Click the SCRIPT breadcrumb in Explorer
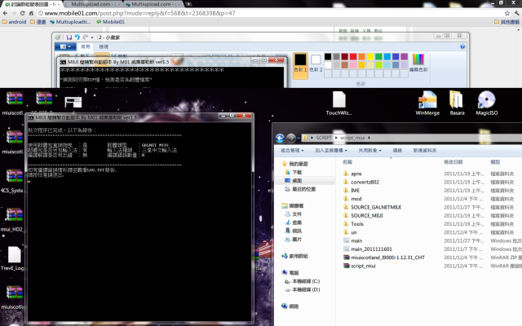This screenshot has width=522, height=326. tap(324, 138)
